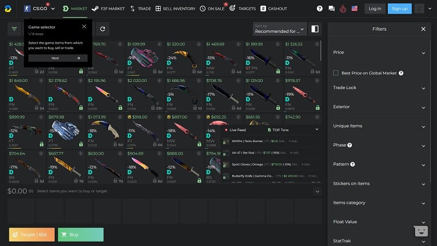The width and height of the screenshot is (437, 246).
Task: Refresh the market listings
Action: click(103, 29)
